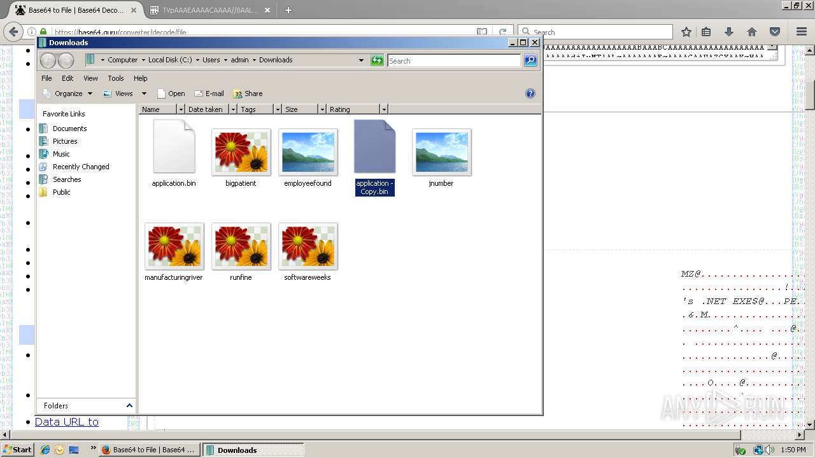
Task: Click Computer in the address breadcrumb
Action: [x=122, y=60]
